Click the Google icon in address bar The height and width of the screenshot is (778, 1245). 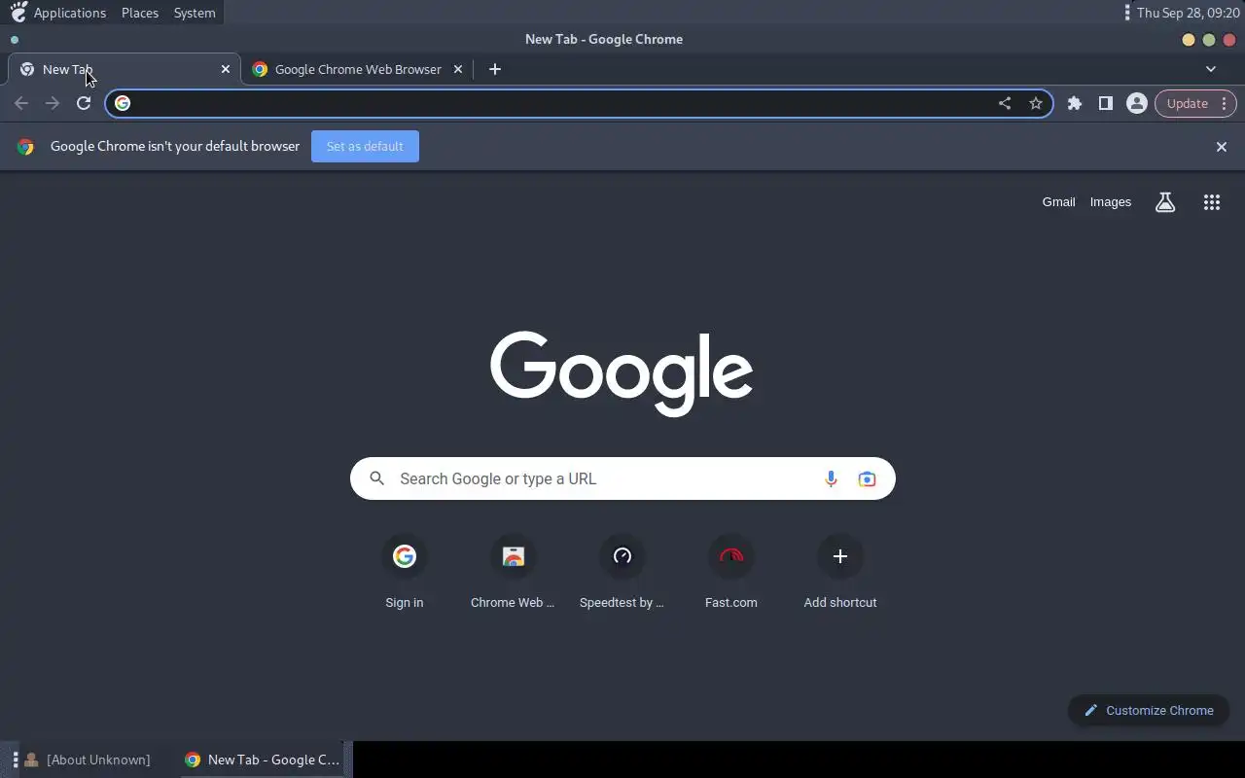point(123,103)
